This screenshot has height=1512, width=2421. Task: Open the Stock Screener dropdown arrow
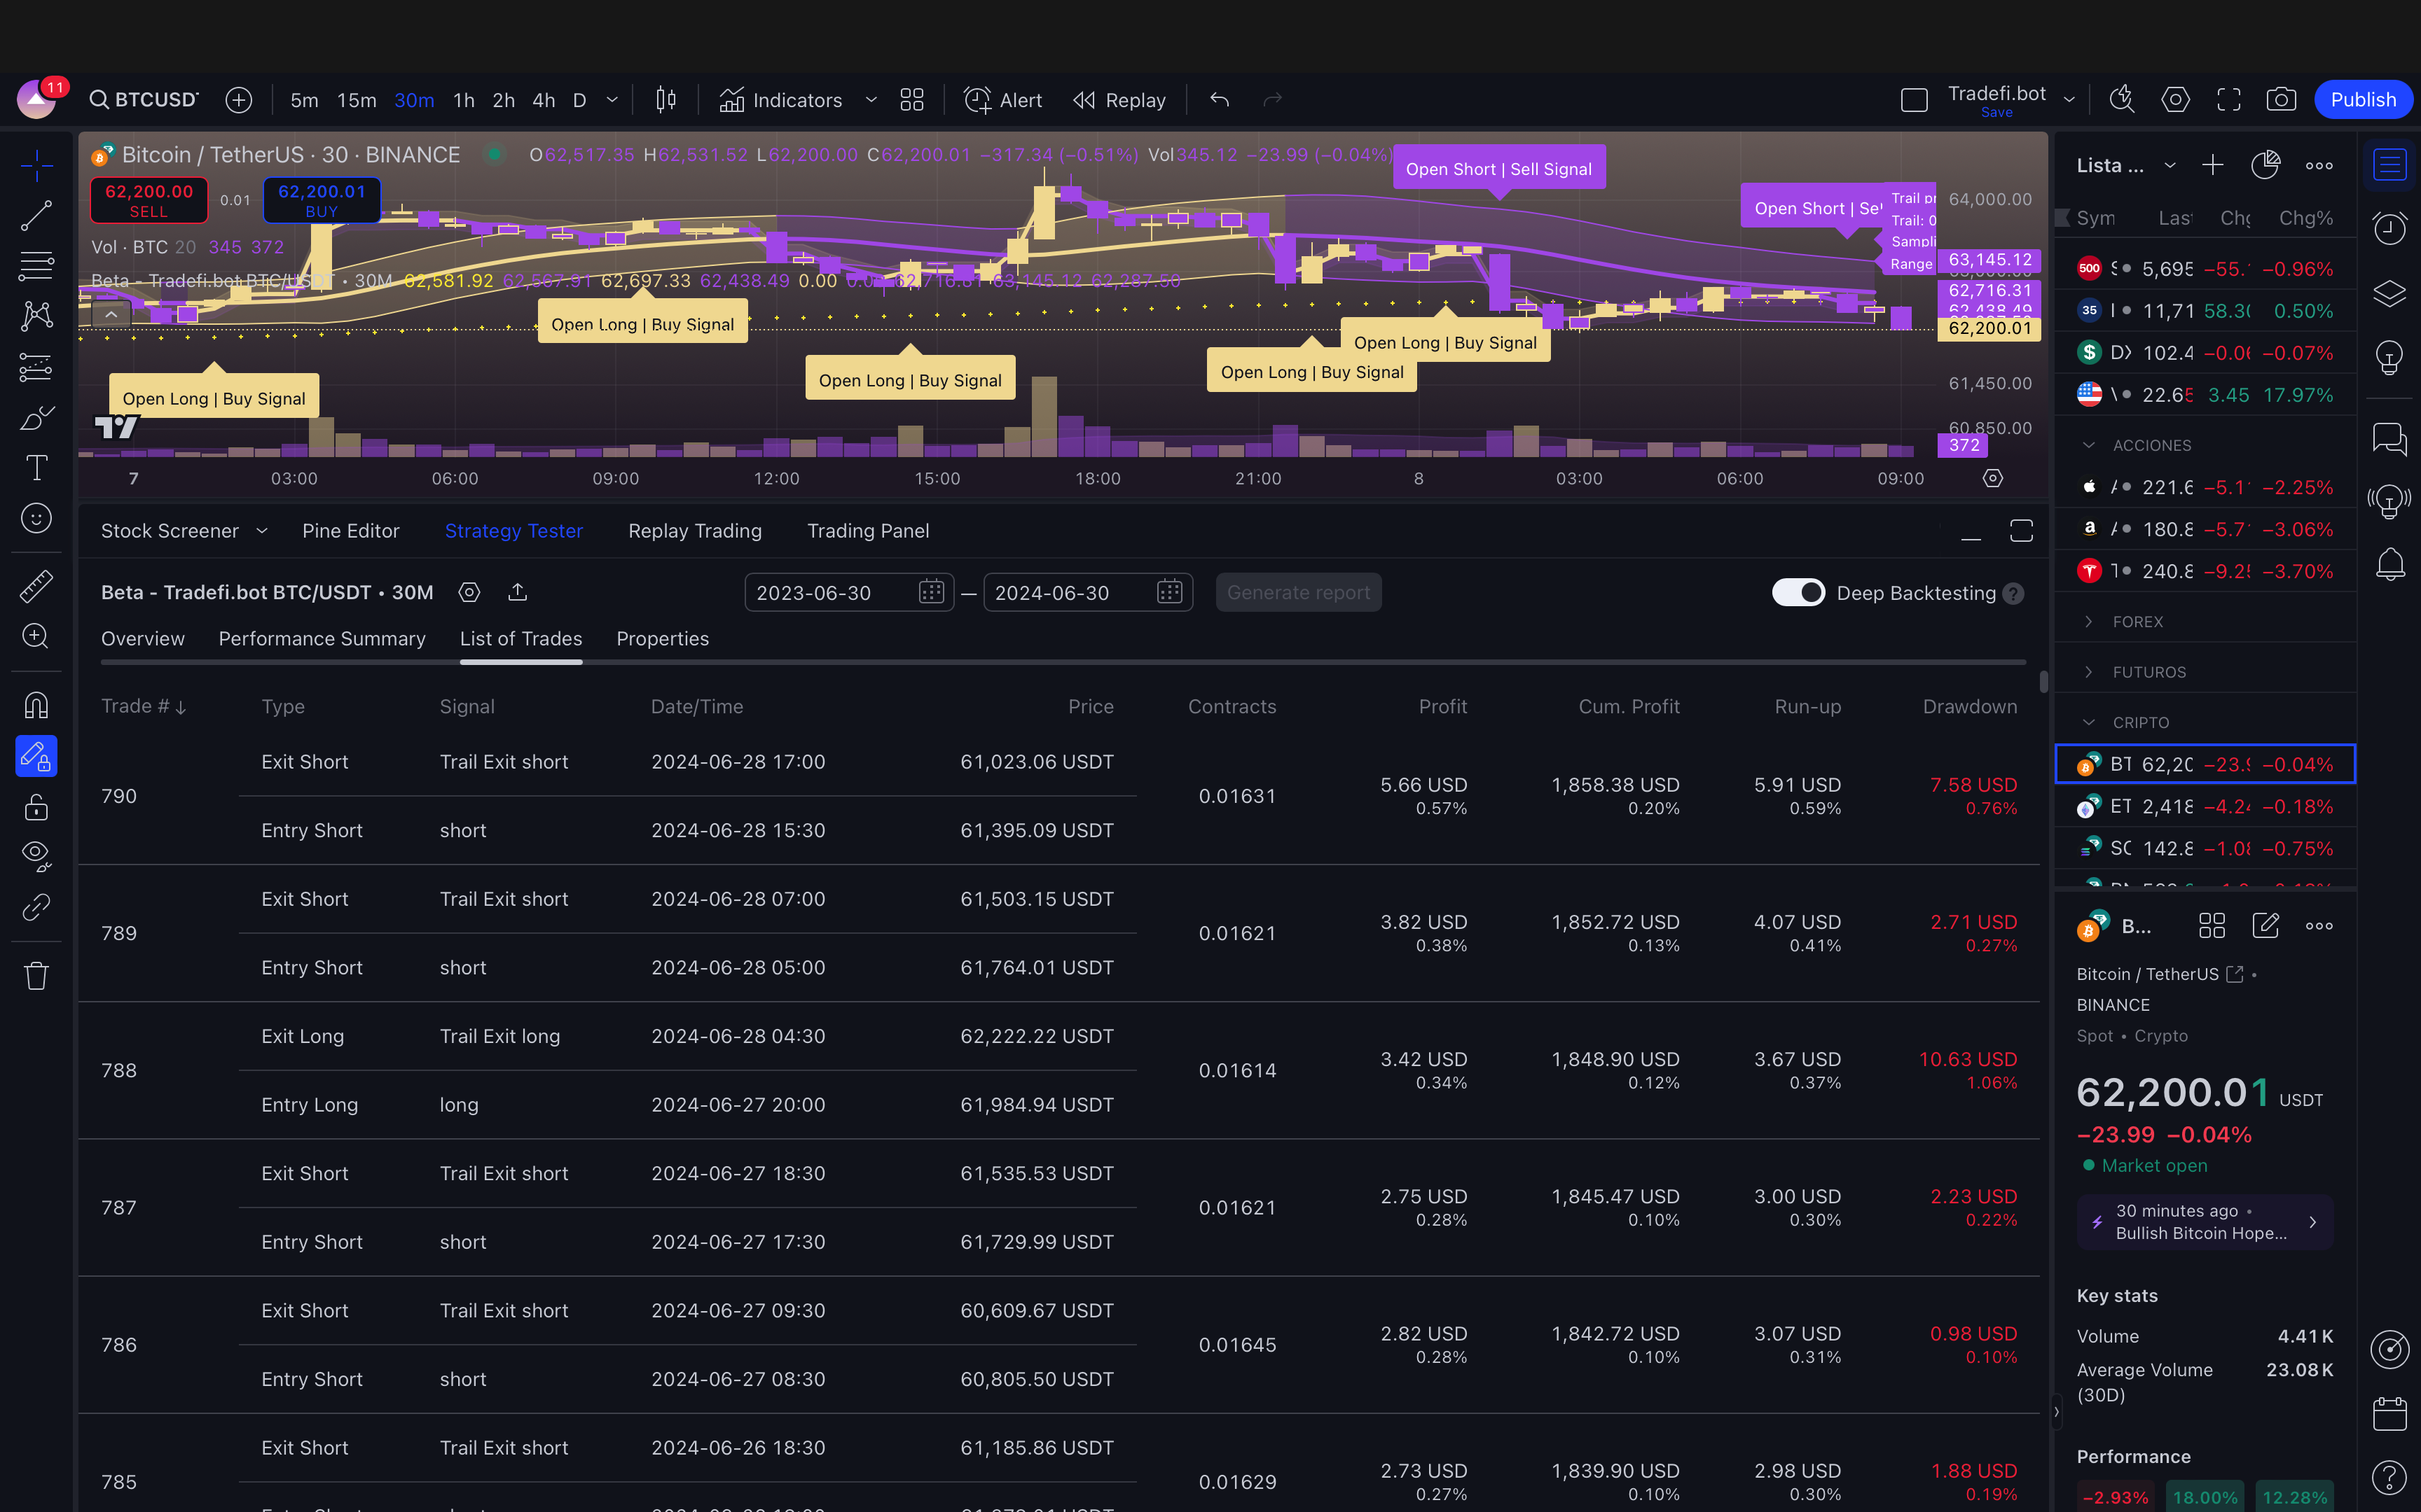(x=262, y=531)
